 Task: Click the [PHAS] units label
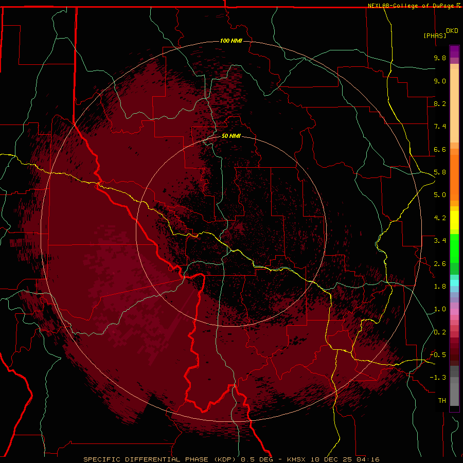435,35
